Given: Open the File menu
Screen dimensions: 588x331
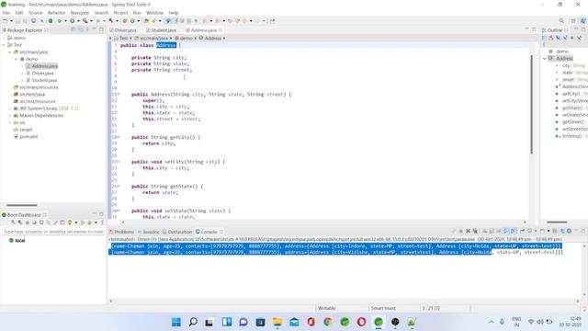Looking at the screenshot, I should tap(6, 13).
